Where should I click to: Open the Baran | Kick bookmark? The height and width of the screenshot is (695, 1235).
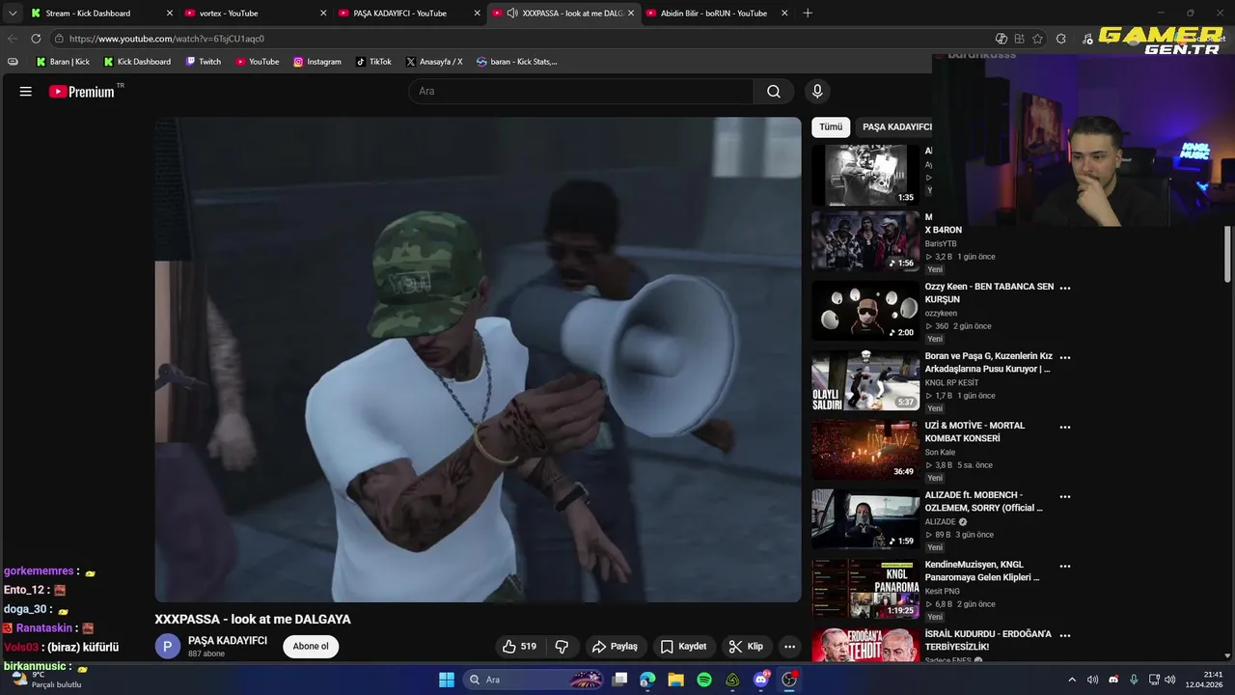click(63, 62)
